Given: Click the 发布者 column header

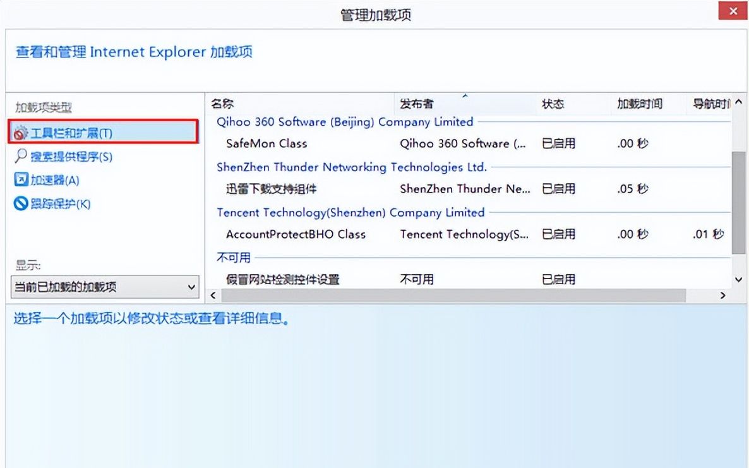Looking at the screenshot, I should tap(414, 103).
